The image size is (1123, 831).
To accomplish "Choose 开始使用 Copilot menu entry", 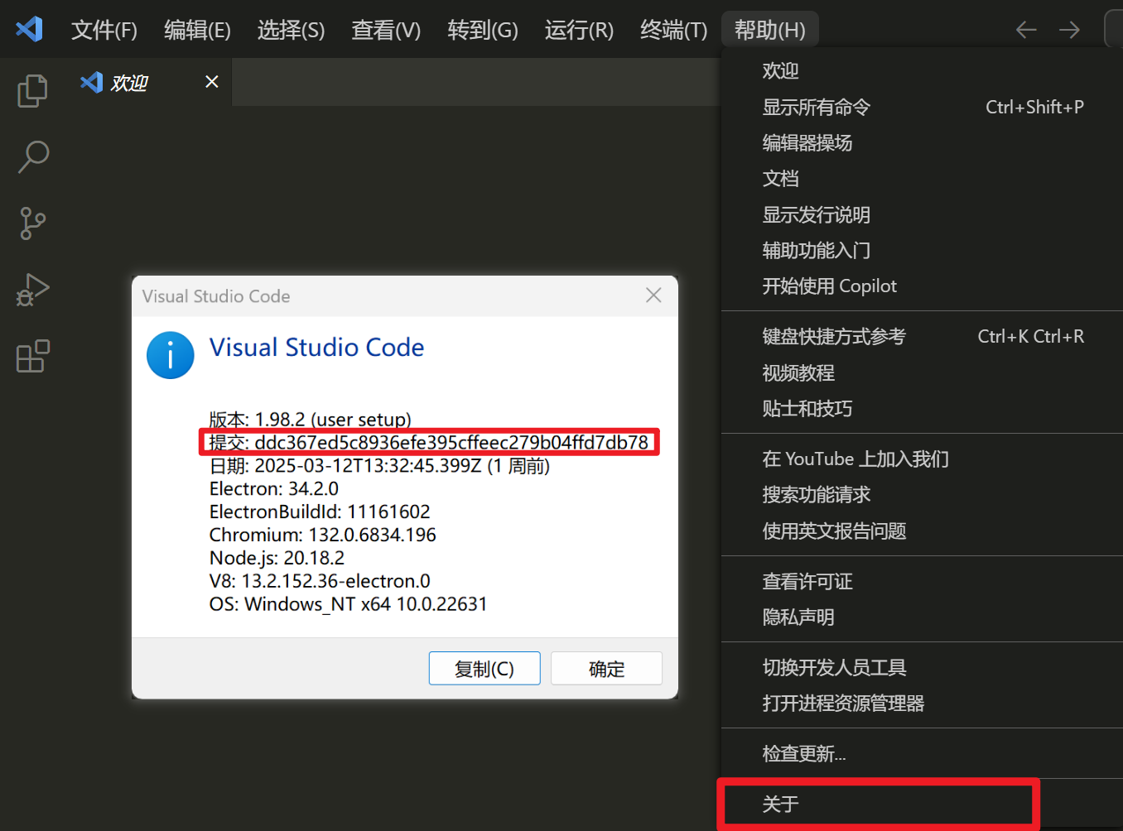I will tap(829, 286).
